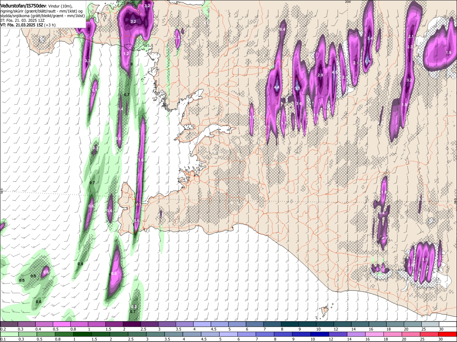Pick rain scale light green swatch between 0.1 and 0.3
The width and height of the screenshot is (457, 342).
tap(9, 334)
